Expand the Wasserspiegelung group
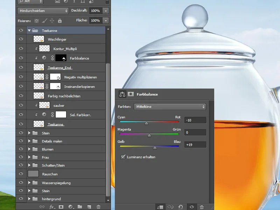The width and height of the screenshot is (280, 210). pos(29,183)
